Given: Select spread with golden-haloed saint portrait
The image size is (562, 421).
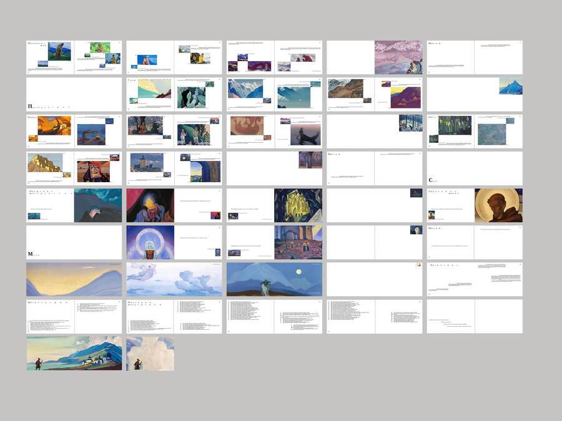Looking at the screenshot, I should point(475,205).
